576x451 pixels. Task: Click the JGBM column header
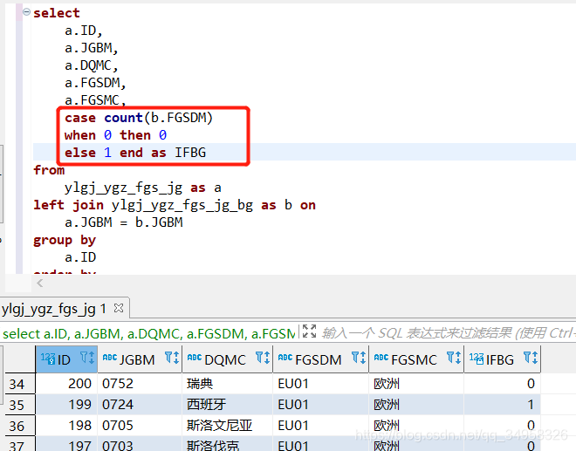click(x=140, y=359)
